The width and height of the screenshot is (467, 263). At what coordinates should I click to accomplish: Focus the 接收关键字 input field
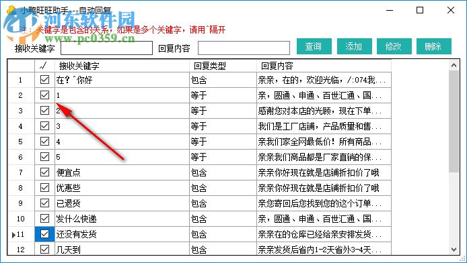tap(106, 48)
